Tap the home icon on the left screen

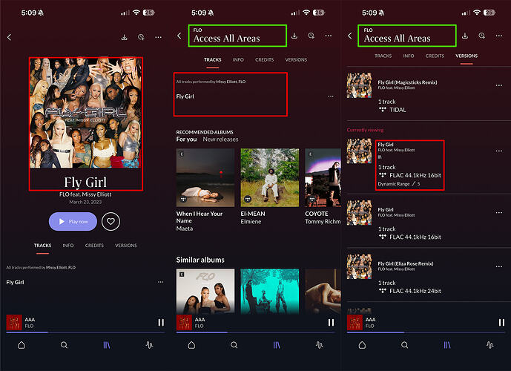[x=22, y=345]
